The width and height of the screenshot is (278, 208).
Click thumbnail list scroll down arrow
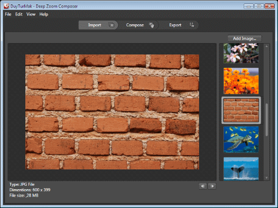267,178
